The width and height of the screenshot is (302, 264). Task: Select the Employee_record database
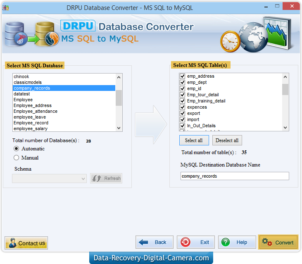pyautogui.click(x=64, y=123)
